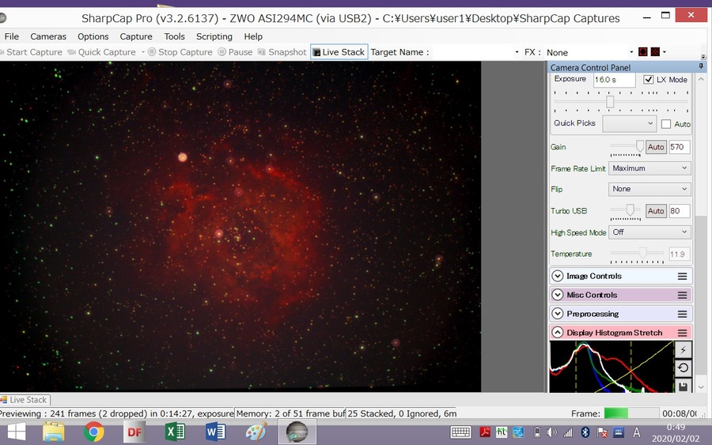Click the Exposure value field
The width and height of the screenshot is (712, 445).
click(614, 80)
